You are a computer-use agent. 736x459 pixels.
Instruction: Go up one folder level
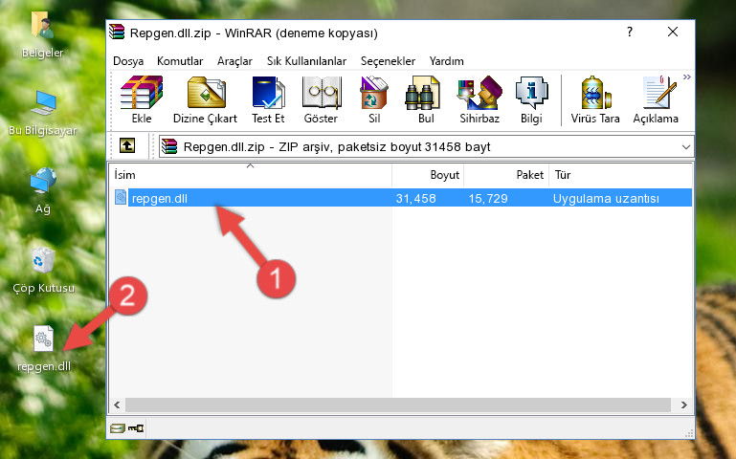[x=127, y=145]
